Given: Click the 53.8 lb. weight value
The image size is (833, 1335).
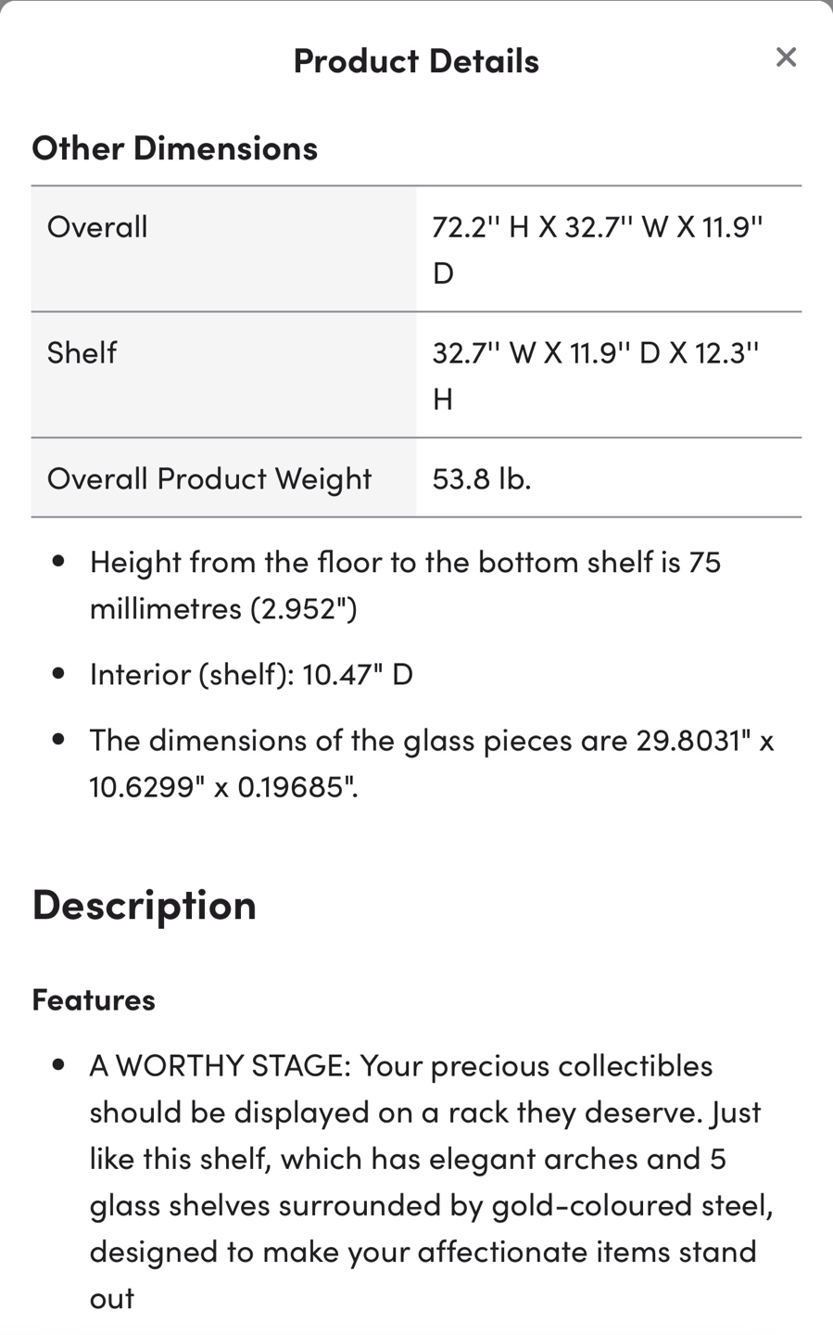Looking at the screenshot, I should tap(482, 478).
